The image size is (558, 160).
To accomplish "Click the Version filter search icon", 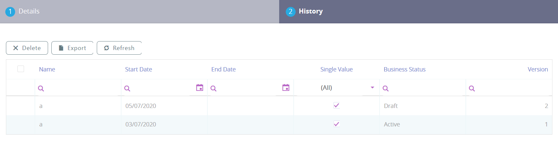I will click(472, 88).
